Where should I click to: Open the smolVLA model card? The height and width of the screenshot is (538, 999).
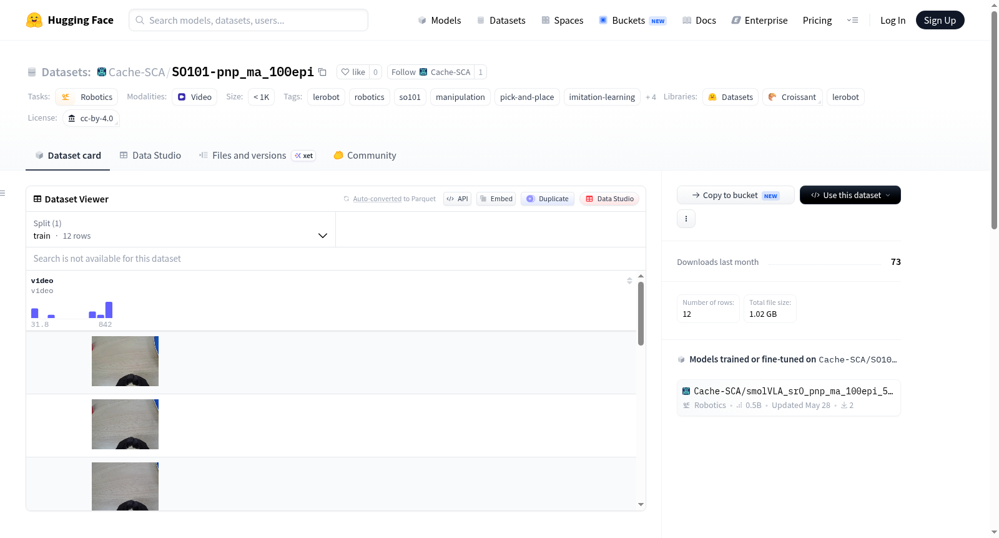coord(789,397)
